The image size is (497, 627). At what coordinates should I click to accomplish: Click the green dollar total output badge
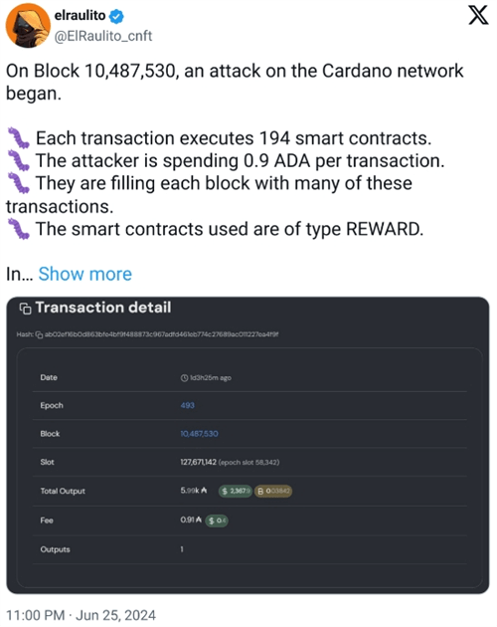pos(236,491)
